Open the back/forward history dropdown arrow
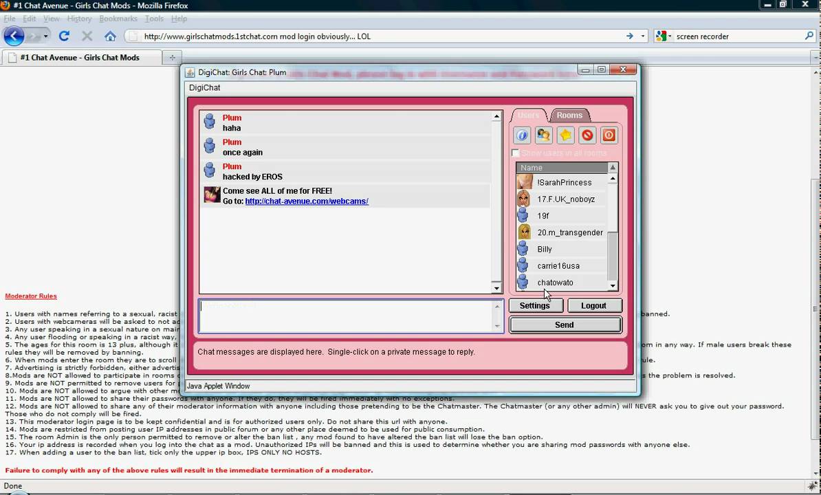This screenshot has width=821, height=495. pos(45,36)
